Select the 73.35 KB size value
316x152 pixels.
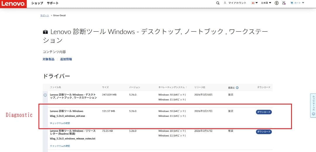click(107, 131)
